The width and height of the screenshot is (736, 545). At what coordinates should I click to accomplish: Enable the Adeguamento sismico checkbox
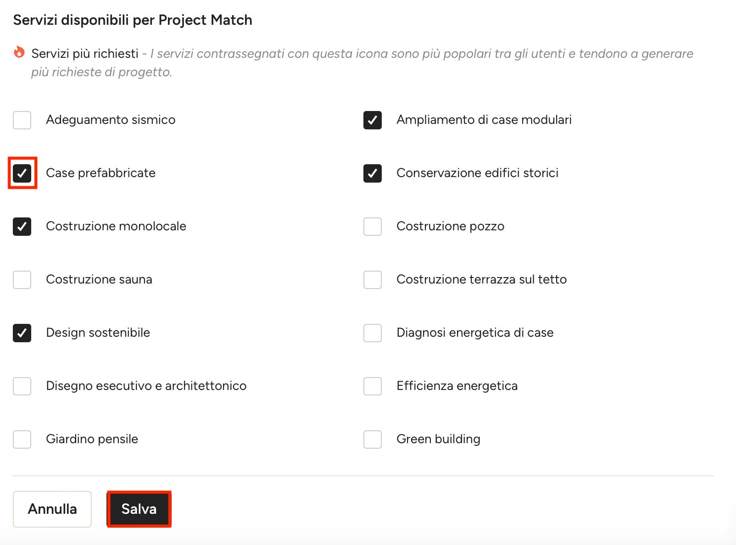22,120
